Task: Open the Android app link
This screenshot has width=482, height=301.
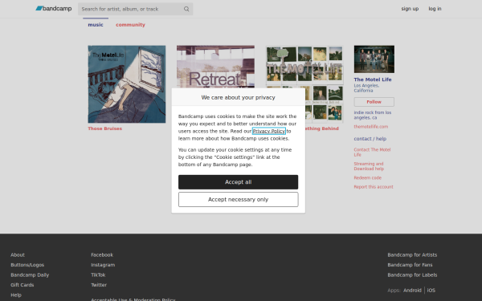Action: click(x=412, y=291)
